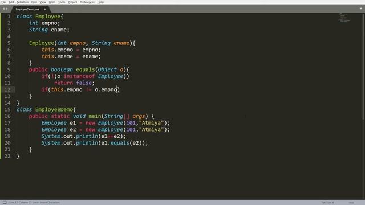Click line number 22 in the gutter
Image resolution: width=365 pixels, height=205 pixels.
(x=7, y=156)
